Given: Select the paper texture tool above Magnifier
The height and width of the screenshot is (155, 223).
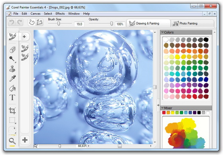Looking at the screenshot, I should point(12,130).
